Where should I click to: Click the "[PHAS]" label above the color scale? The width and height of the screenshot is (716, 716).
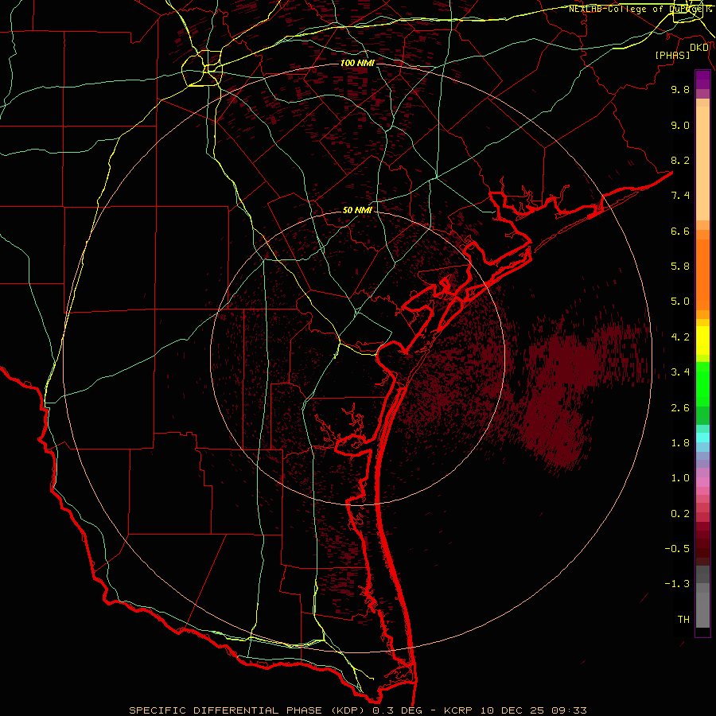click(672, 55)
